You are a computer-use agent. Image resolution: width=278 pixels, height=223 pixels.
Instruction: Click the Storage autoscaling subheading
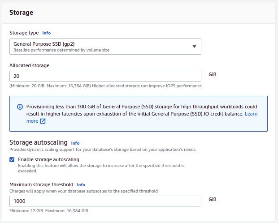[38, 143]
